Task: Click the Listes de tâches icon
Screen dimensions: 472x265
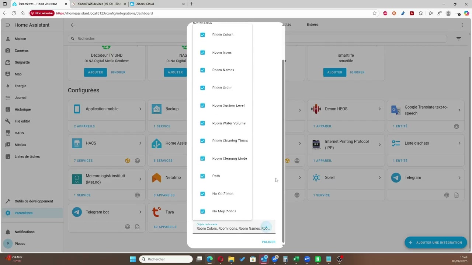Action: point(8,156)
